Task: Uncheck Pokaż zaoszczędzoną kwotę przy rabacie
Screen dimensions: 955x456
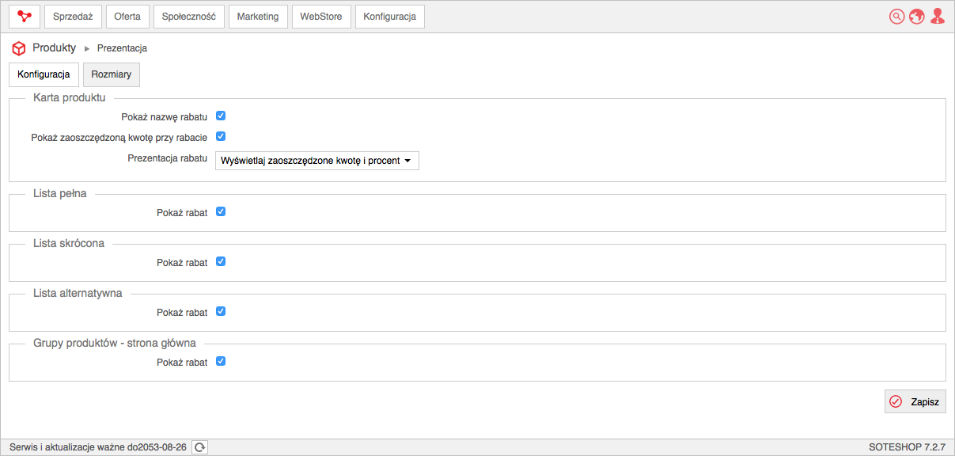Action: pyautogui.click(x=221, y=136)
